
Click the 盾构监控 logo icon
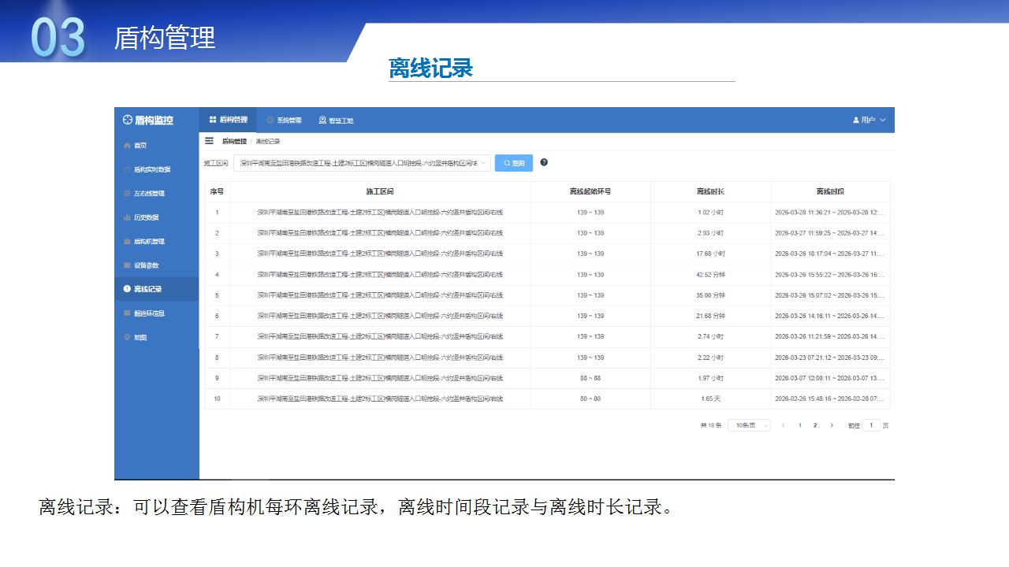point(128,120)
